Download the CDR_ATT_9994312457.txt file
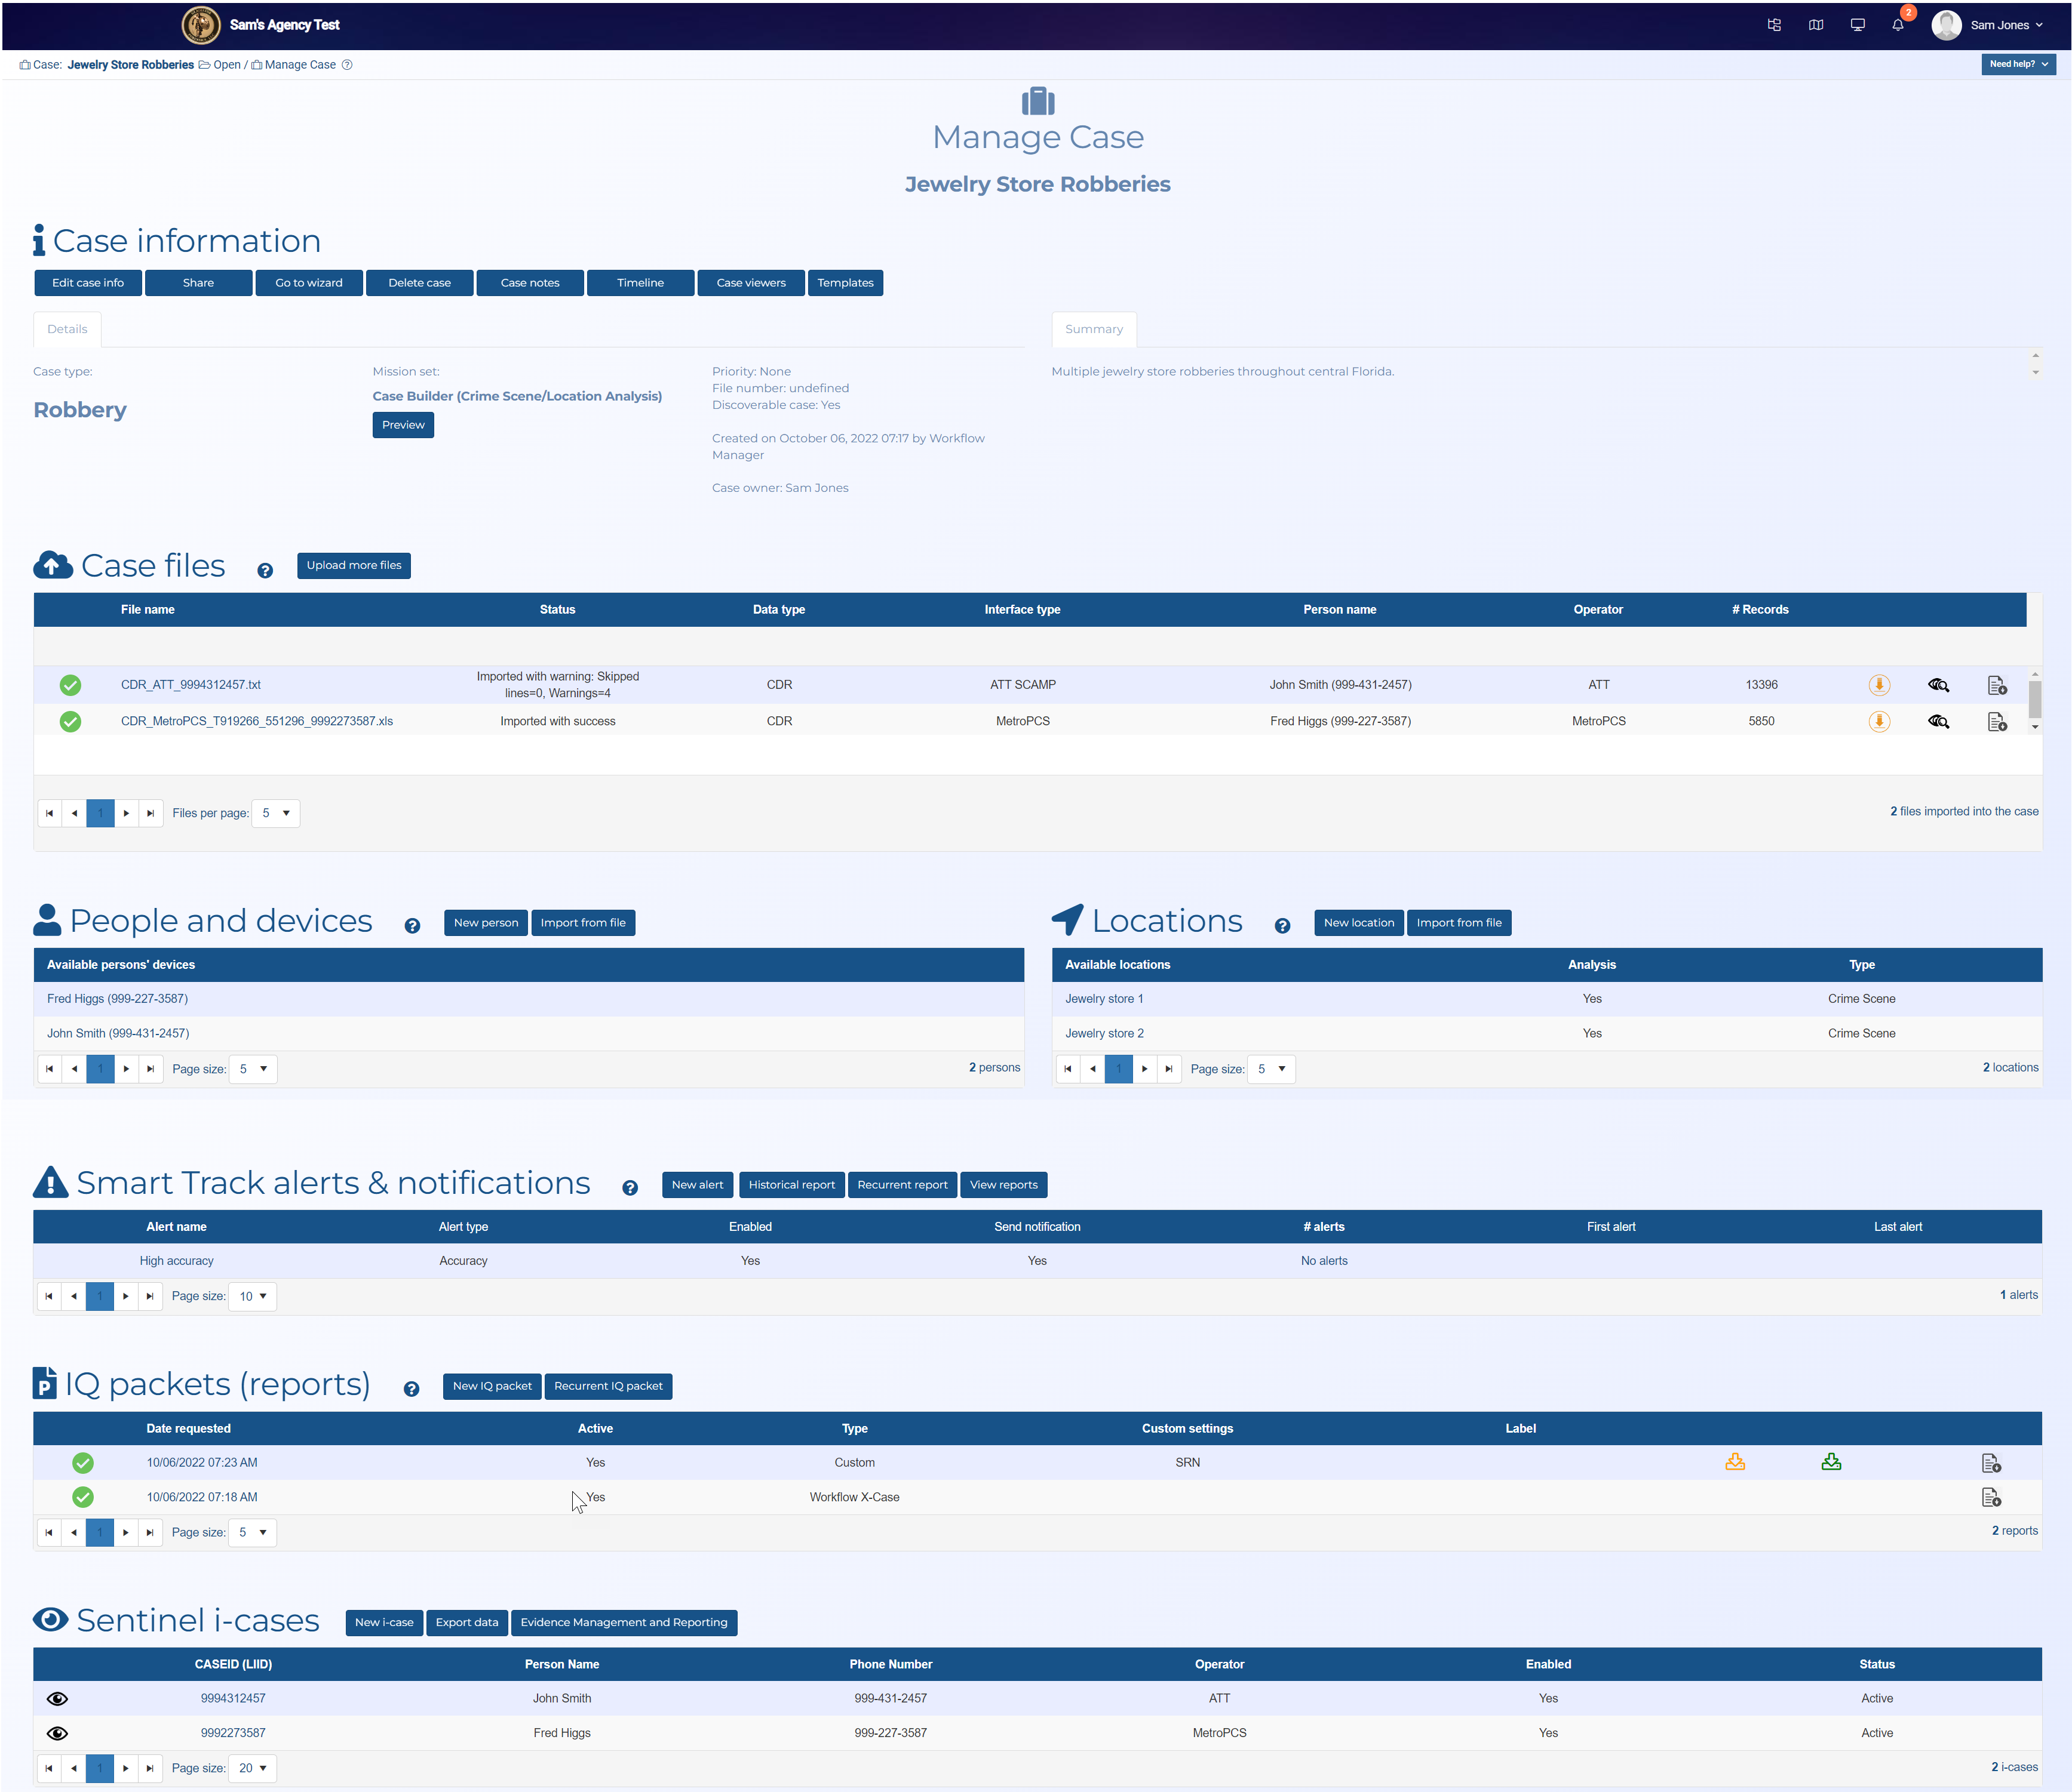2072x1792 pixels. pyautogui.click(x=1879, y=685)
